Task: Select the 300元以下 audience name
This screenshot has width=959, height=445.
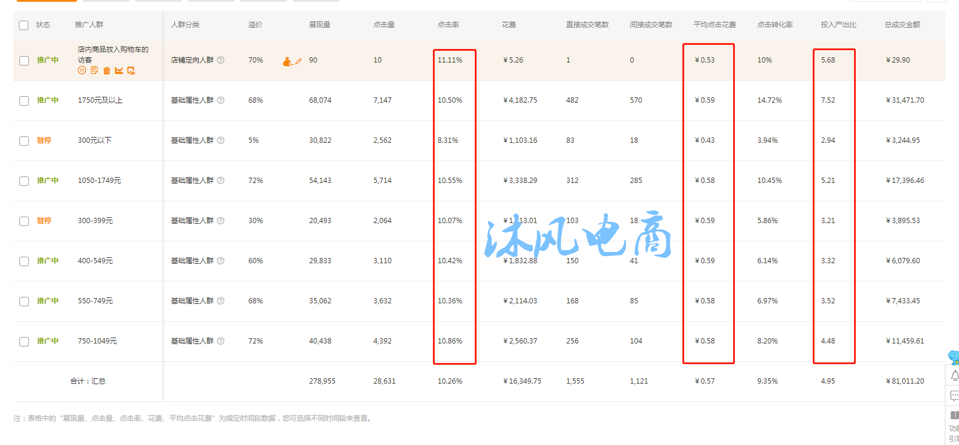Action: 94,140
